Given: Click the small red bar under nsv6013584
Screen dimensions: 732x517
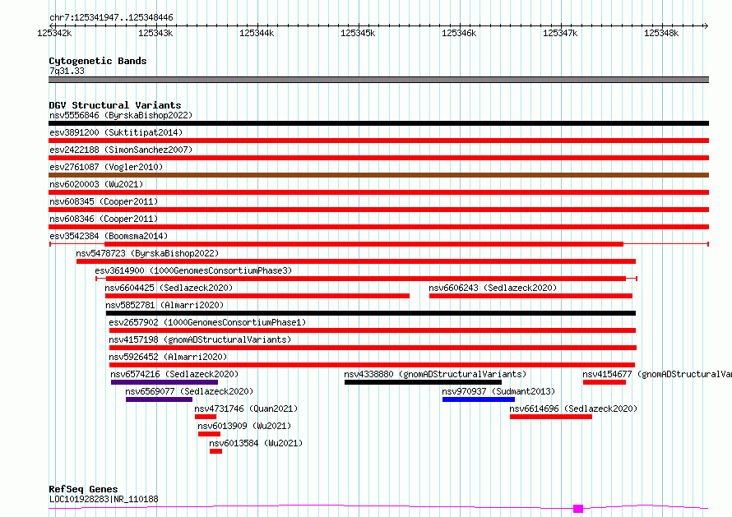Looking at the screenshot, I should pos(215,452).
